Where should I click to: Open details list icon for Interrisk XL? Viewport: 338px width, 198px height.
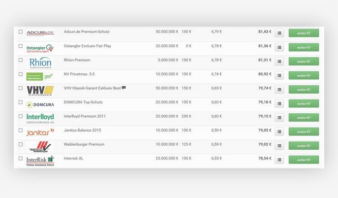tap(279, 160)
